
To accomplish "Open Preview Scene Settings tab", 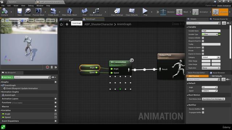I will tap(220, 19).
